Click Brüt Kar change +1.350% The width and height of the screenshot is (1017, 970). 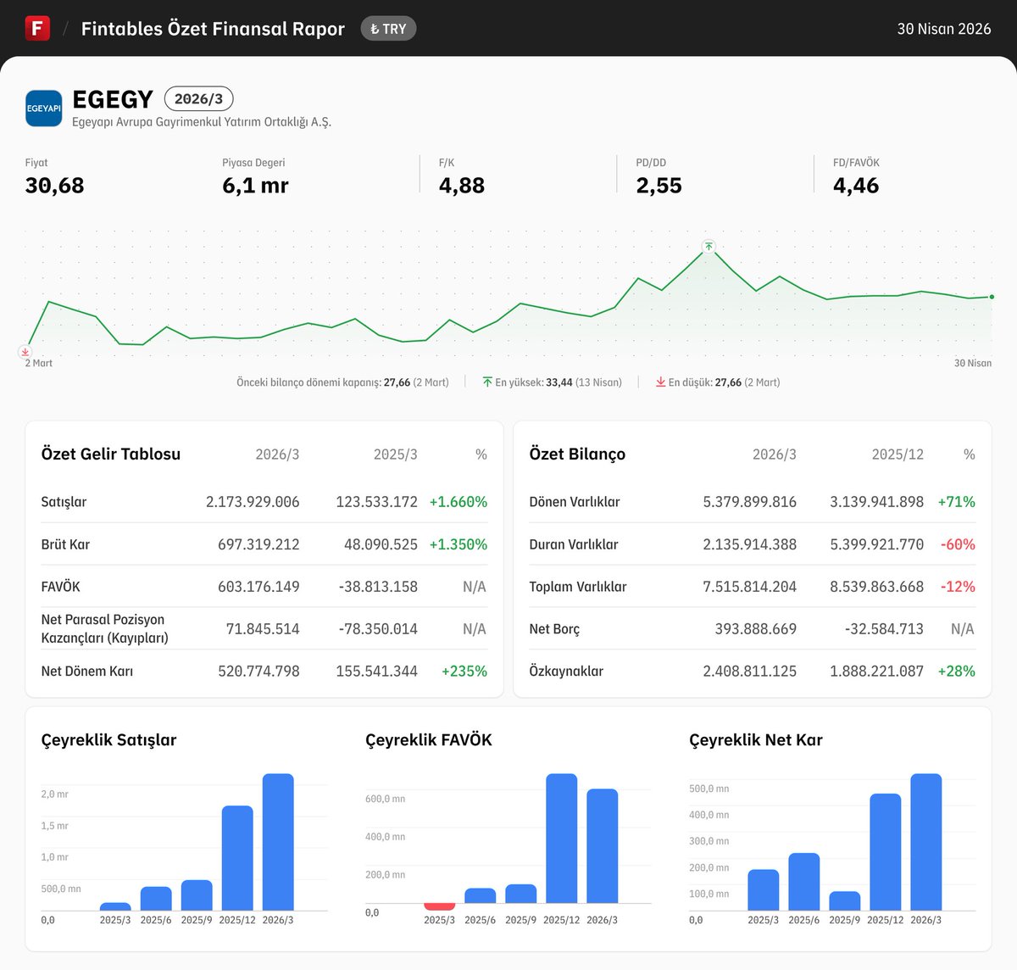coord(458,544)
